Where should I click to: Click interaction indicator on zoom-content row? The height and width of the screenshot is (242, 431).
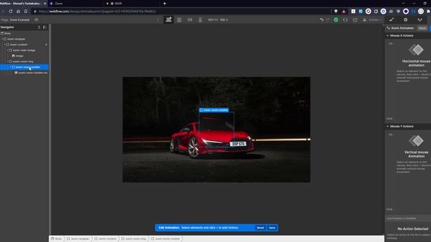click(x=46, y=44)
